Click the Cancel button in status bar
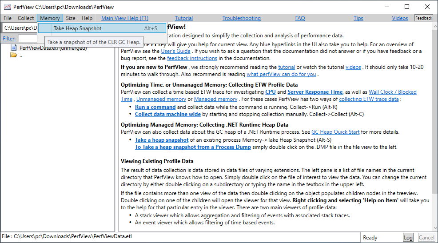This screenshot has height=243, width=438. (426, 237)
